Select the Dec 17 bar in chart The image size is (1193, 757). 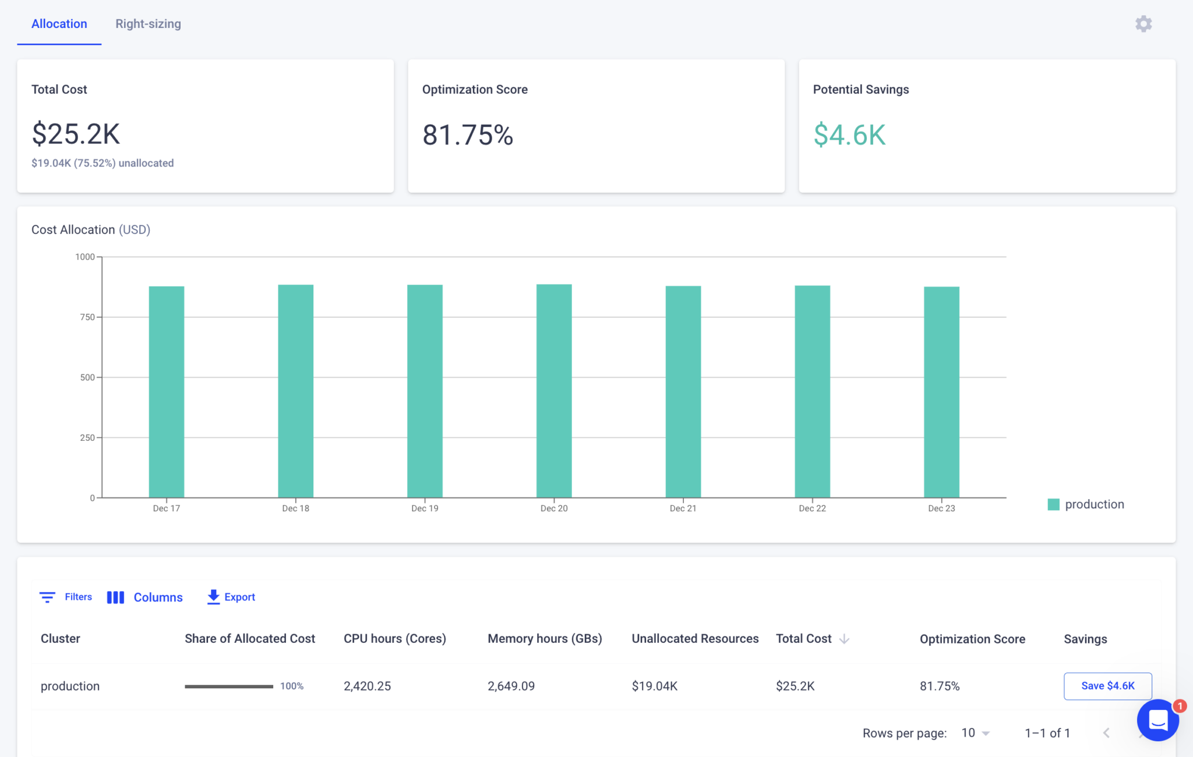167,390
